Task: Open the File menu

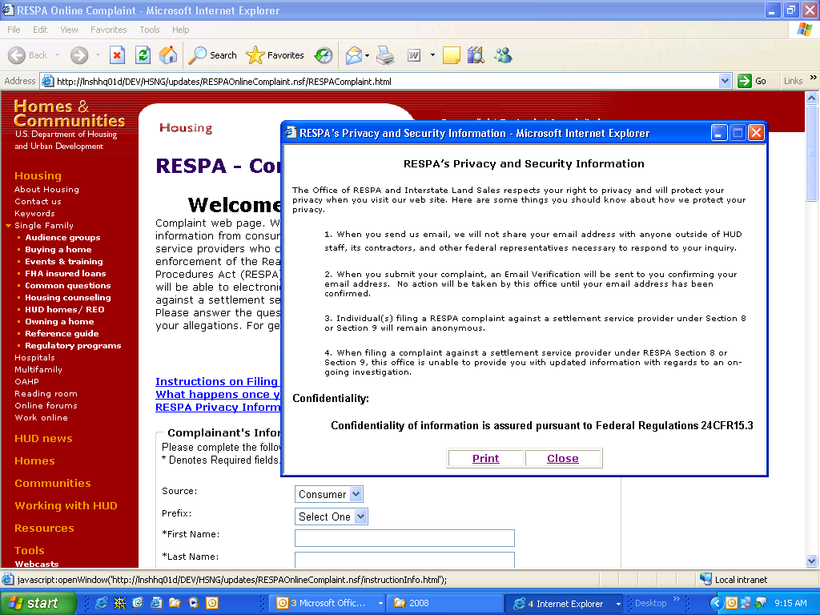Action: (14, 30)
